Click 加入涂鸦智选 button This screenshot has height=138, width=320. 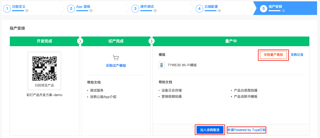pyautogui.click(x=210, y=130)
